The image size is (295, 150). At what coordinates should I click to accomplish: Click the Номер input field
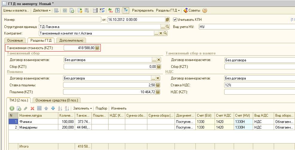coord(70,20)
